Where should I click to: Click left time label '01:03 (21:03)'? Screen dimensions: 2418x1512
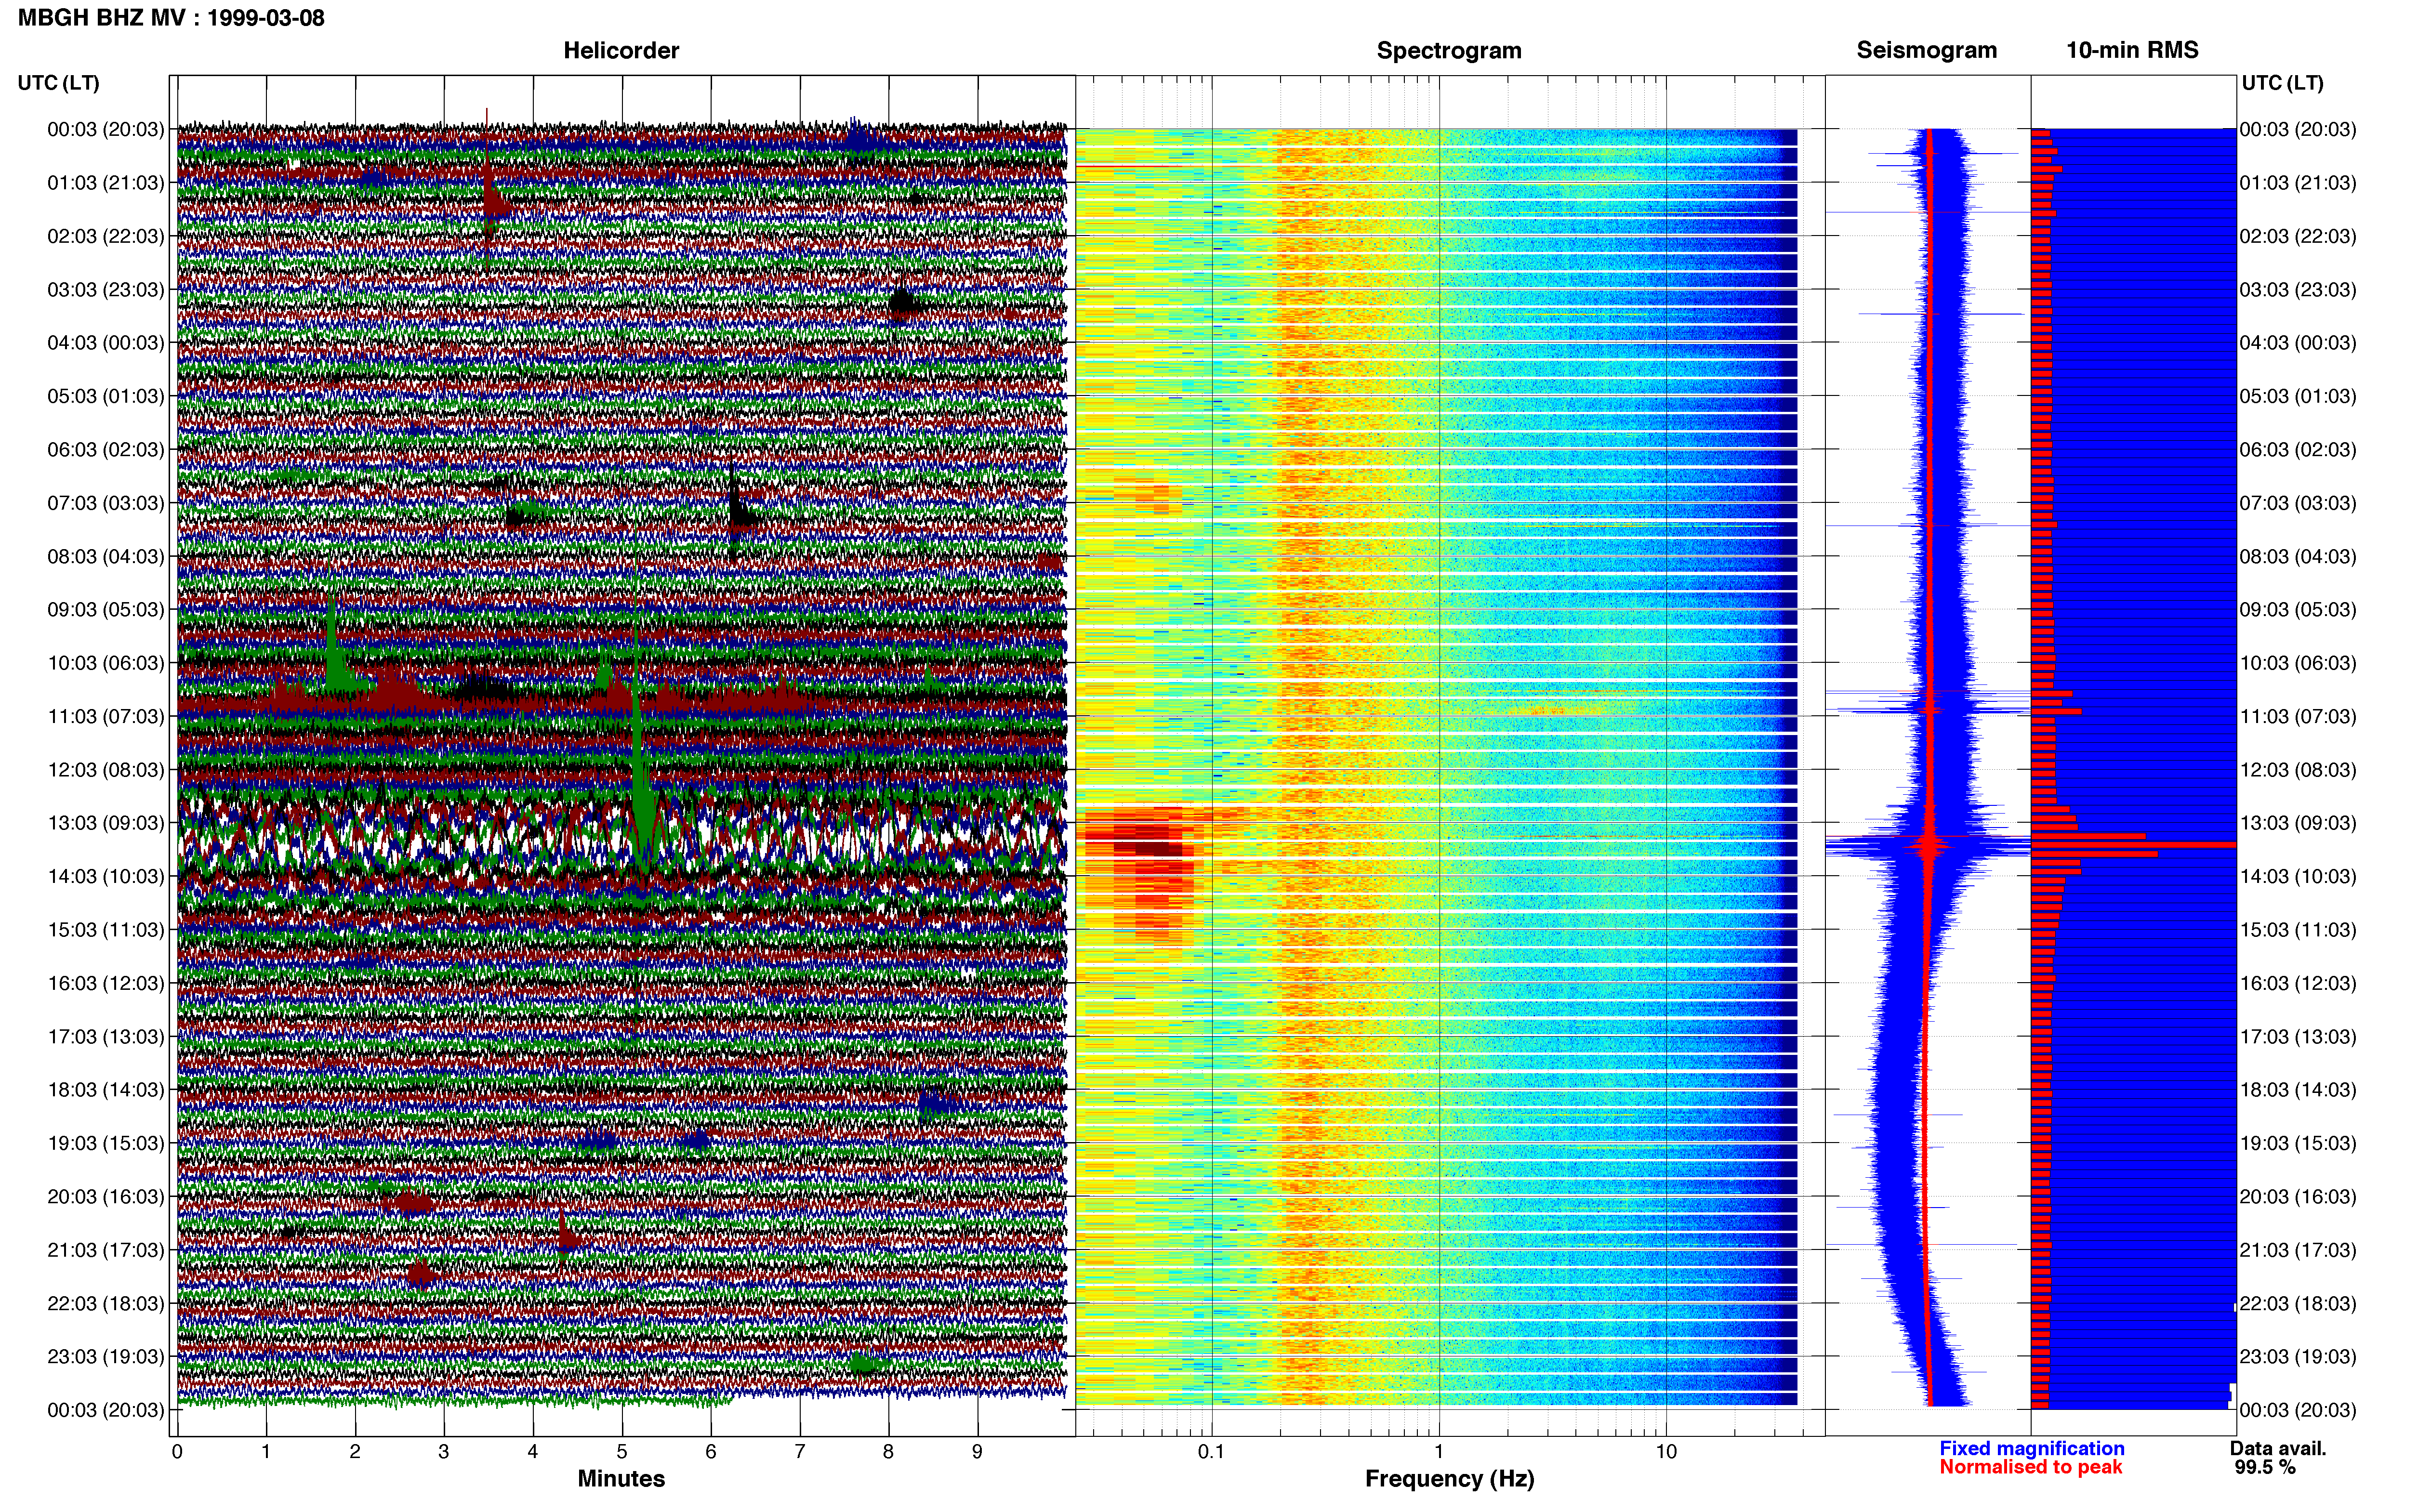105,183
